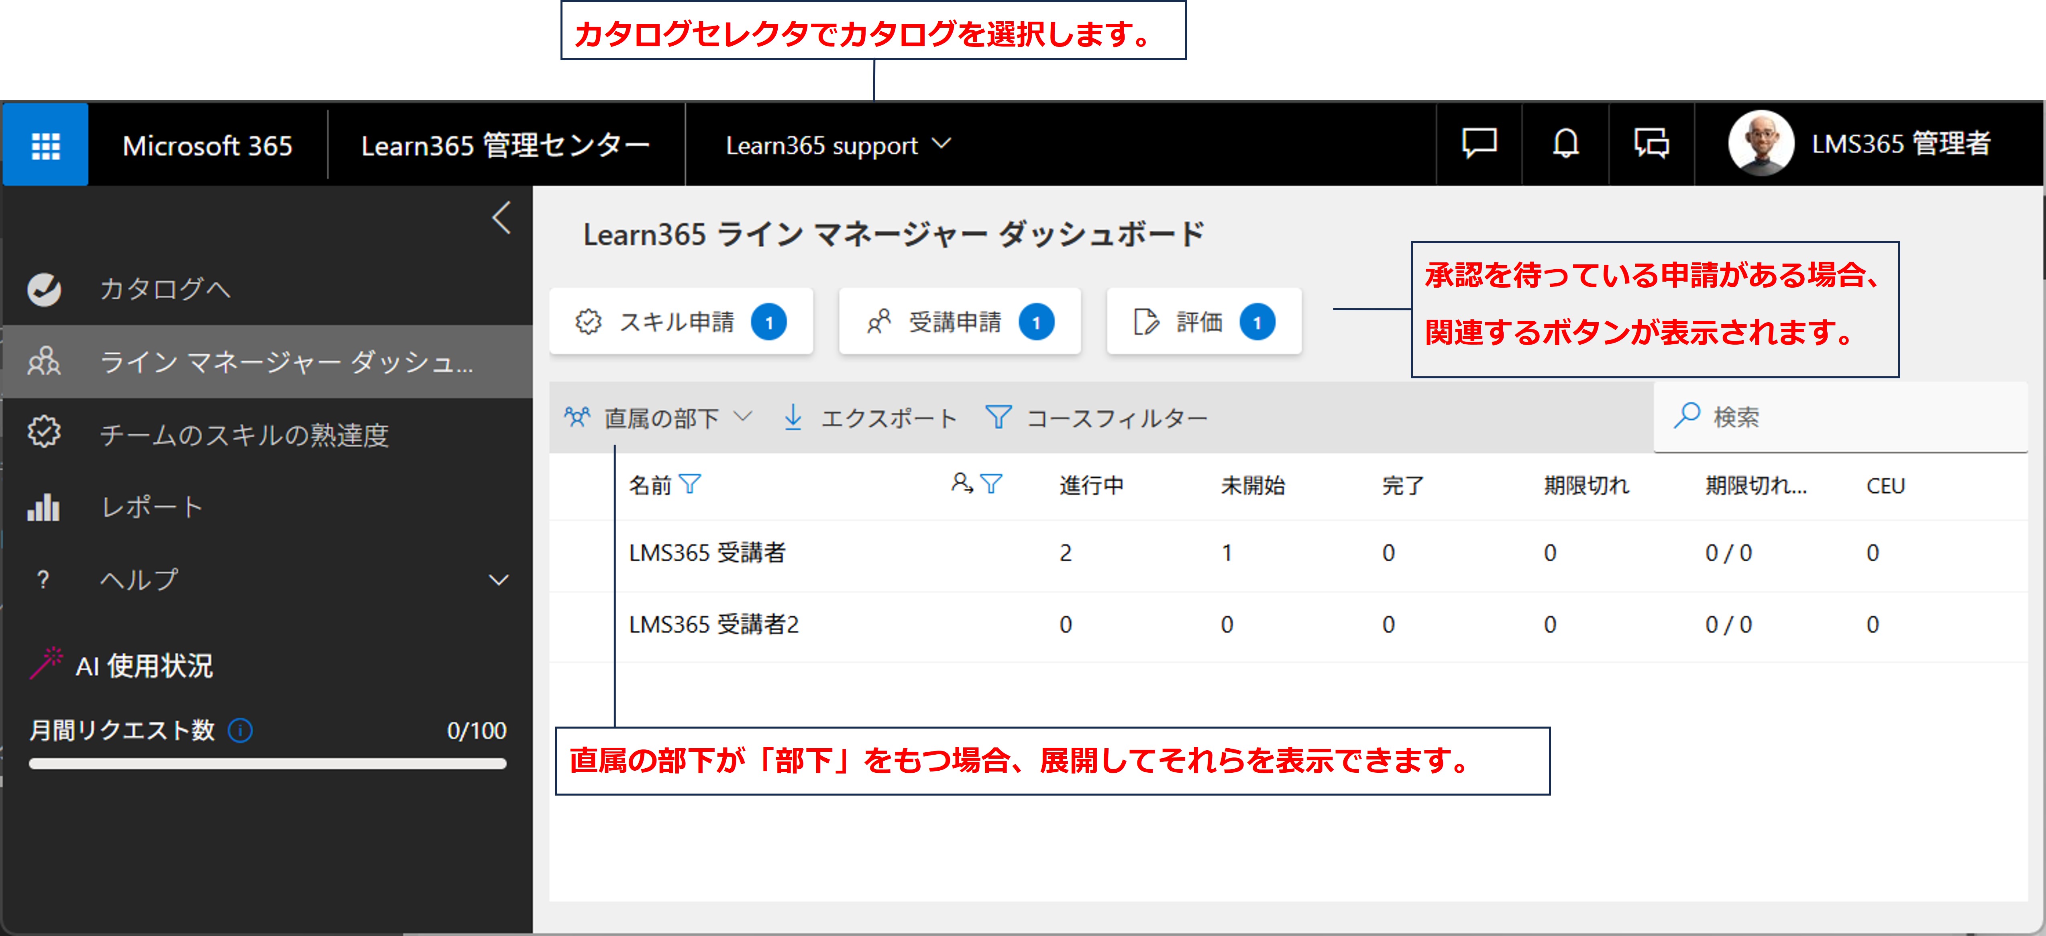Click the エクスポート button

coord(870,417)
